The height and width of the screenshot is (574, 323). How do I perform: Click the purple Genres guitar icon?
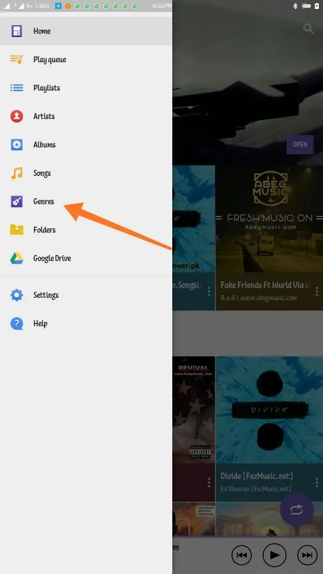[17, 201]
